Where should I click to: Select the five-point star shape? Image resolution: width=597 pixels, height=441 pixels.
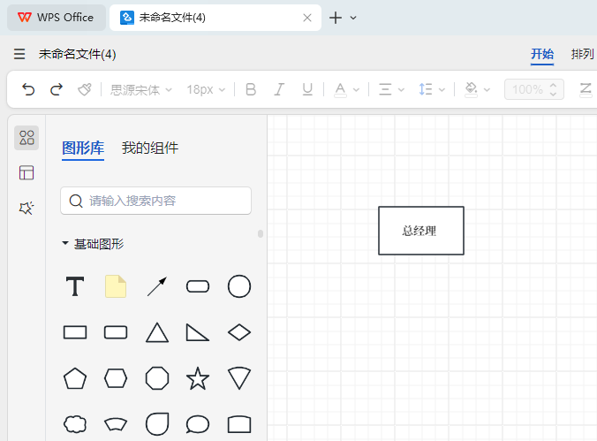pos(198,378)
